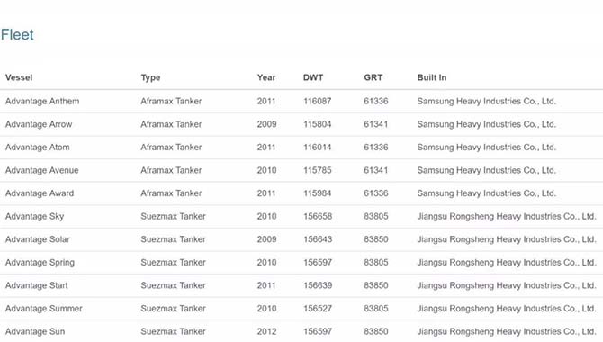Select the Advantage Anthem vessel row

301,101
